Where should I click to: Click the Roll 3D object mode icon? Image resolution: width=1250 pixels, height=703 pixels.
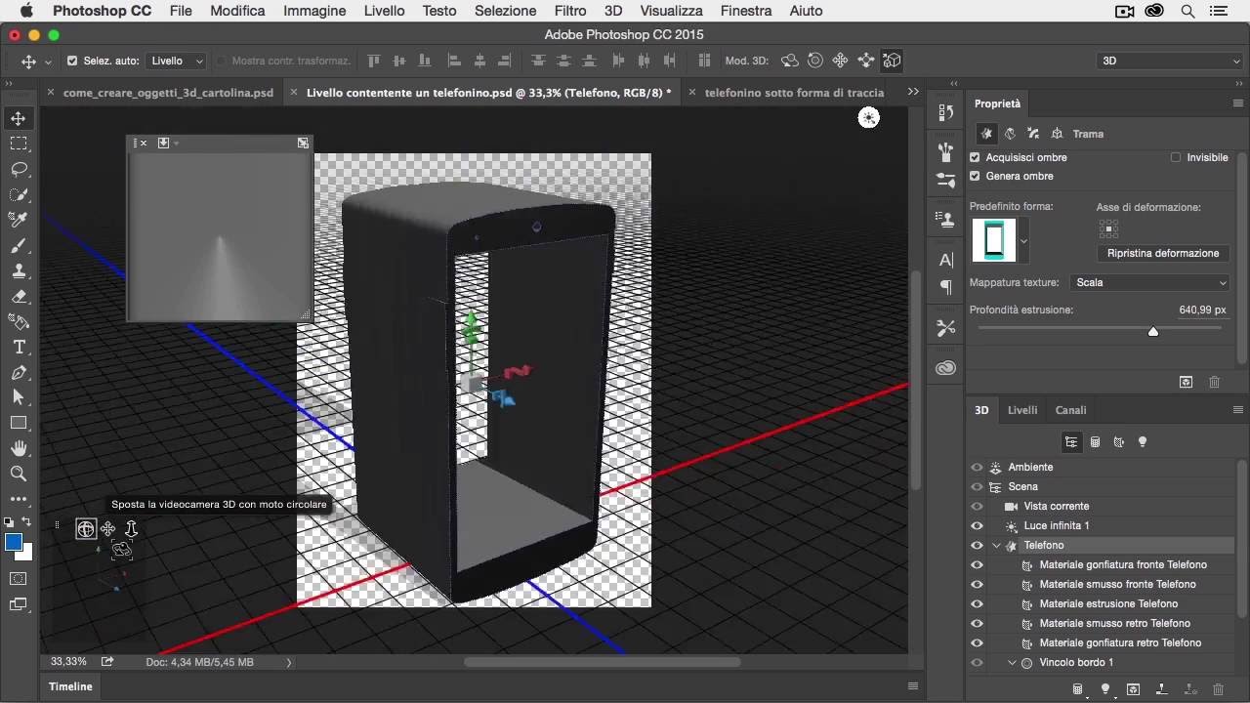tap(815, 61)
